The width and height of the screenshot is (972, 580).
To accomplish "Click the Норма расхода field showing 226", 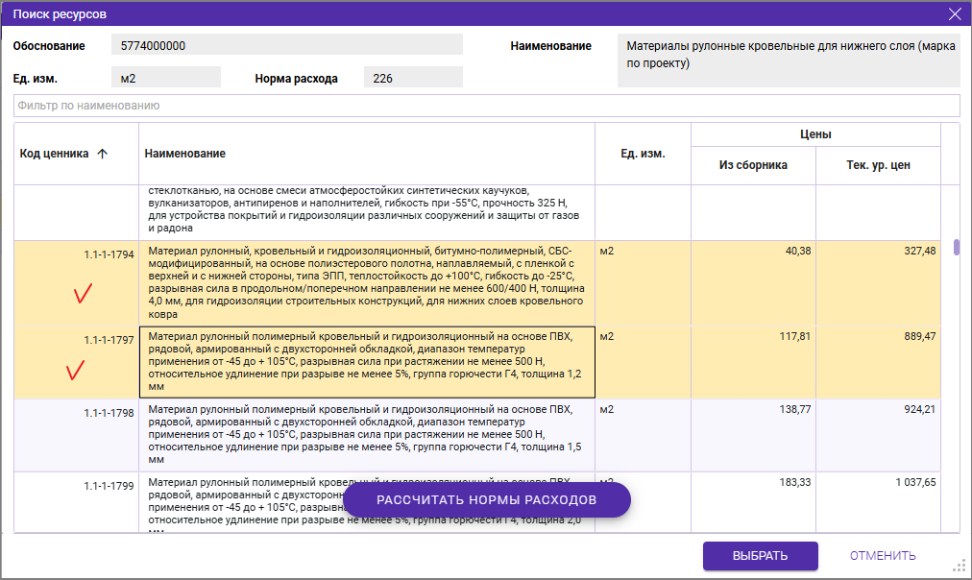I will [x=413, y=78].
